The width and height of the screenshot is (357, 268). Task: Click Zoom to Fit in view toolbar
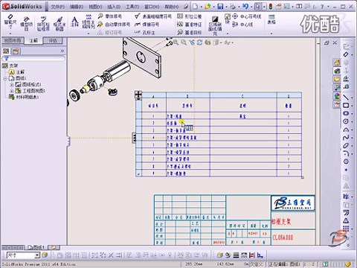176,42
